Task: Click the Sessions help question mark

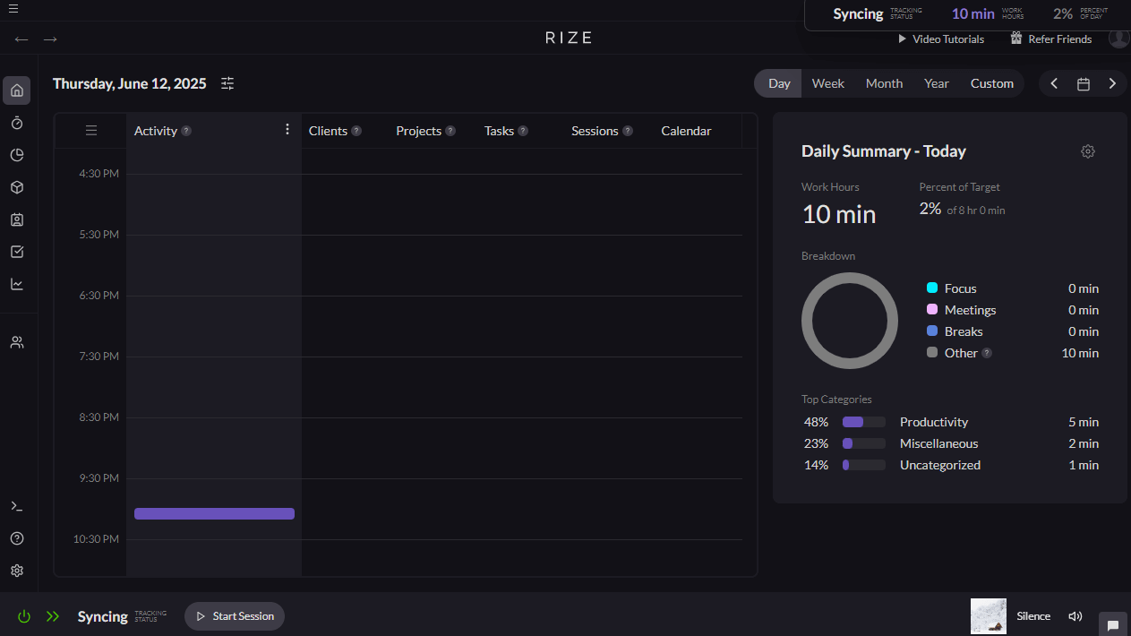Action: [x=628, y=131]
